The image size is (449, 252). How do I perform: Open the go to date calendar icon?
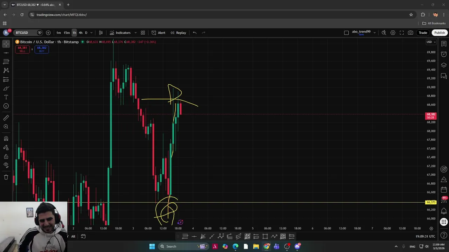(83, 236)
